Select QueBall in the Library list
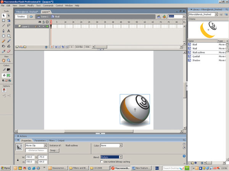The height and width of the screenshot is (171, 229). [x=197, y=56]
